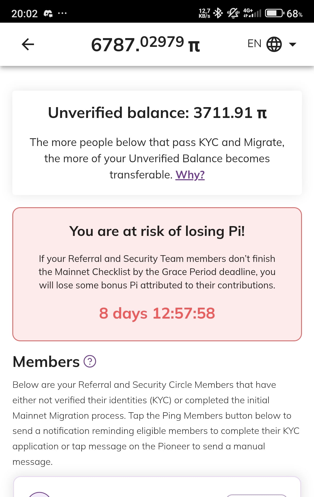Image resolution: width=314 pixels, height=497 pixels.
Task: Tap the battery icon in status bar
Action: pos(275,13)
